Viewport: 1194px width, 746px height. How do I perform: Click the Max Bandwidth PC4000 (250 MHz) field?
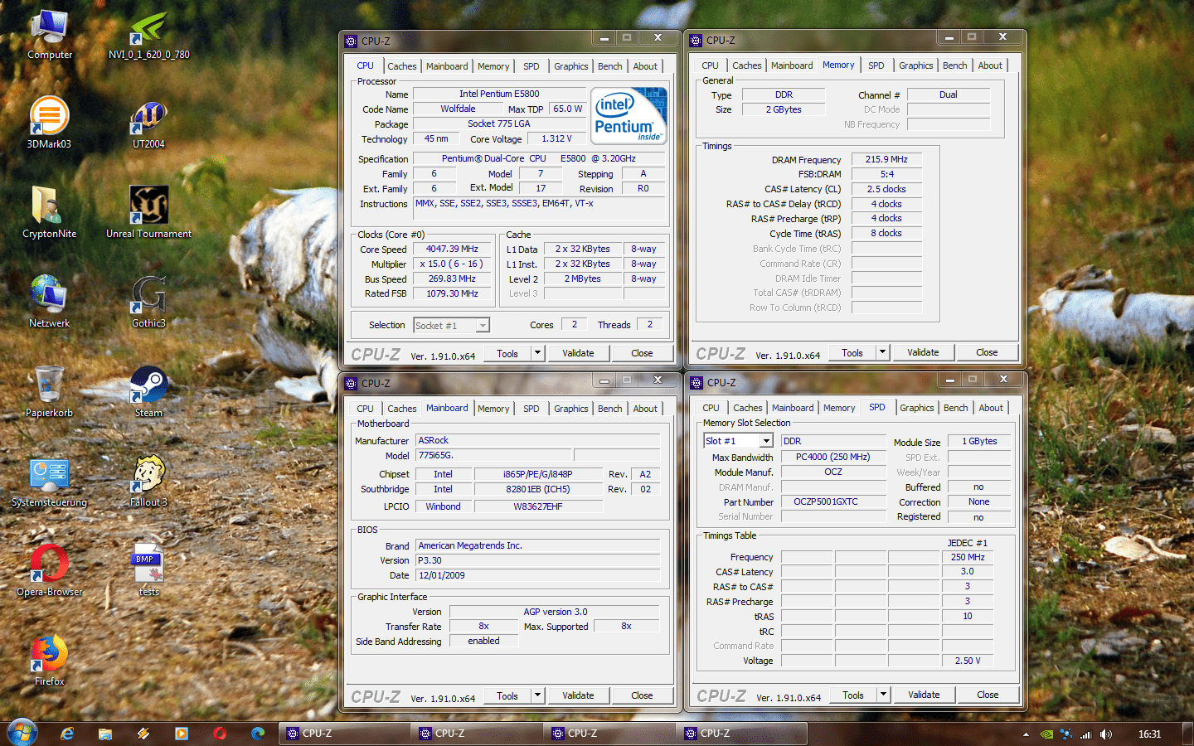833,457
